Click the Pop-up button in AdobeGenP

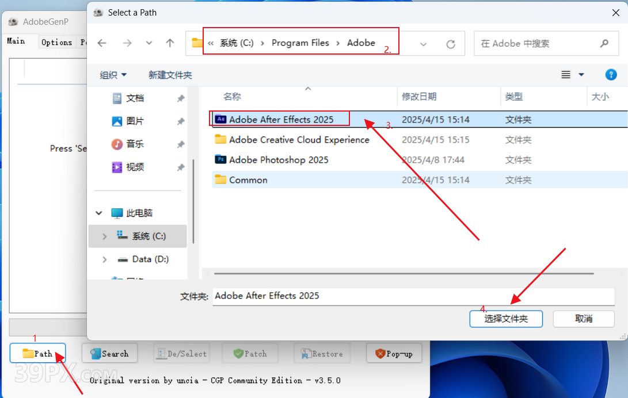coord(394,353)
